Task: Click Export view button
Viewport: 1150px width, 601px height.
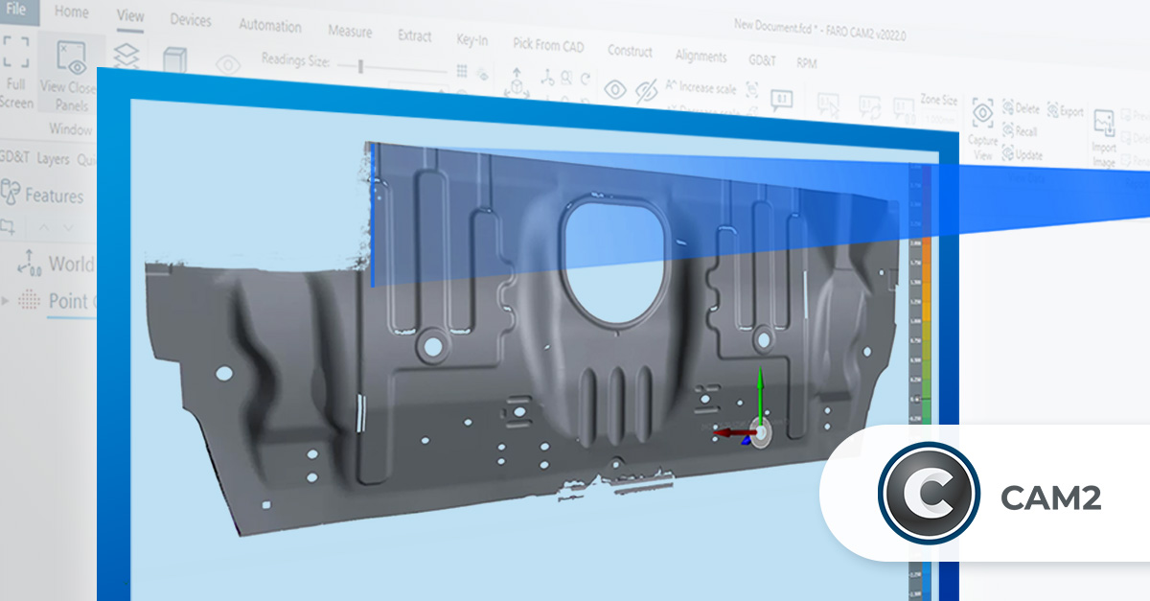Action: tap(1065, 111)
